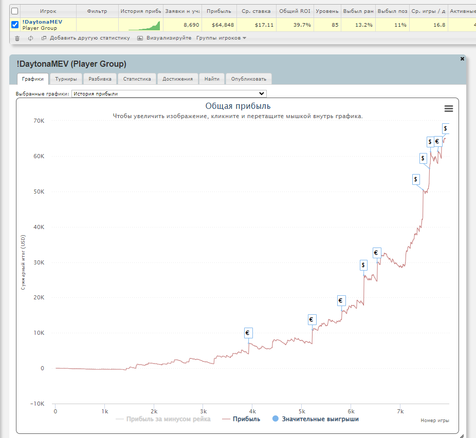Click the icon beside Добавить другую статистику

(x=44, y=38)
